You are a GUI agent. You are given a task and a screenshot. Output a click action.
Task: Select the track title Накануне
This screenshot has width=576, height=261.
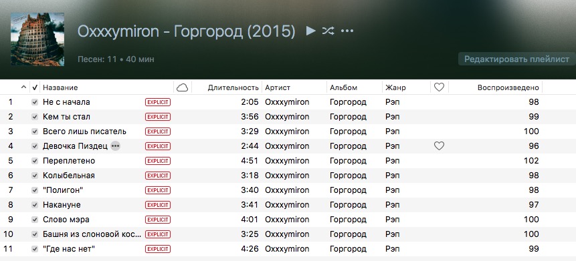[62, 205]
